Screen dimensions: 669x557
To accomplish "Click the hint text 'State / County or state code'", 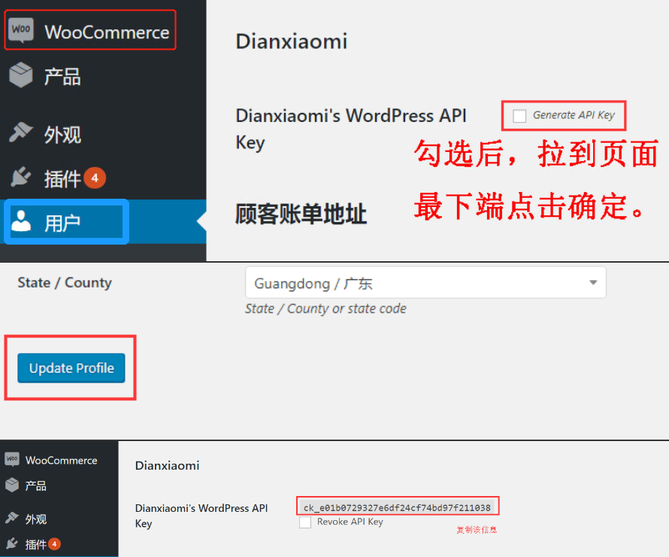I will click(x=325, y=309).
